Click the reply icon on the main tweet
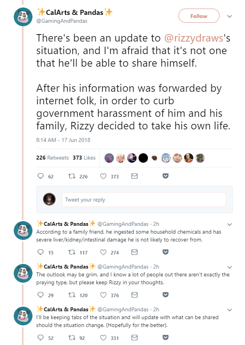The image size is (245, 345). click(x=40, y=176)
